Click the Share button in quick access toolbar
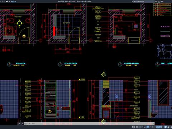Viewport: 172px width, 129px height. (x=14, y=1)
